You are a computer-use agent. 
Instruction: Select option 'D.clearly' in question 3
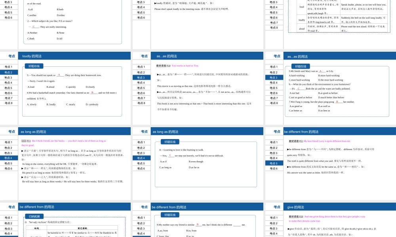[x=90, y=87]
